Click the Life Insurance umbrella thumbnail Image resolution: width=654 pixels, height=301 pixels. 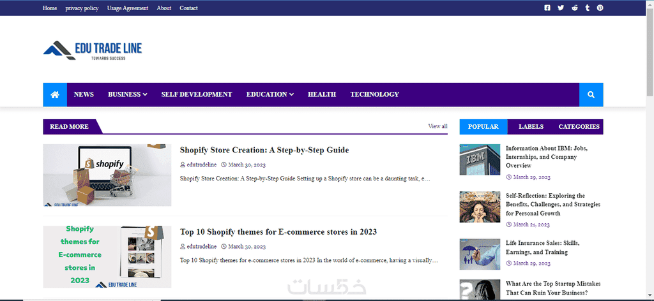point(480,254)
